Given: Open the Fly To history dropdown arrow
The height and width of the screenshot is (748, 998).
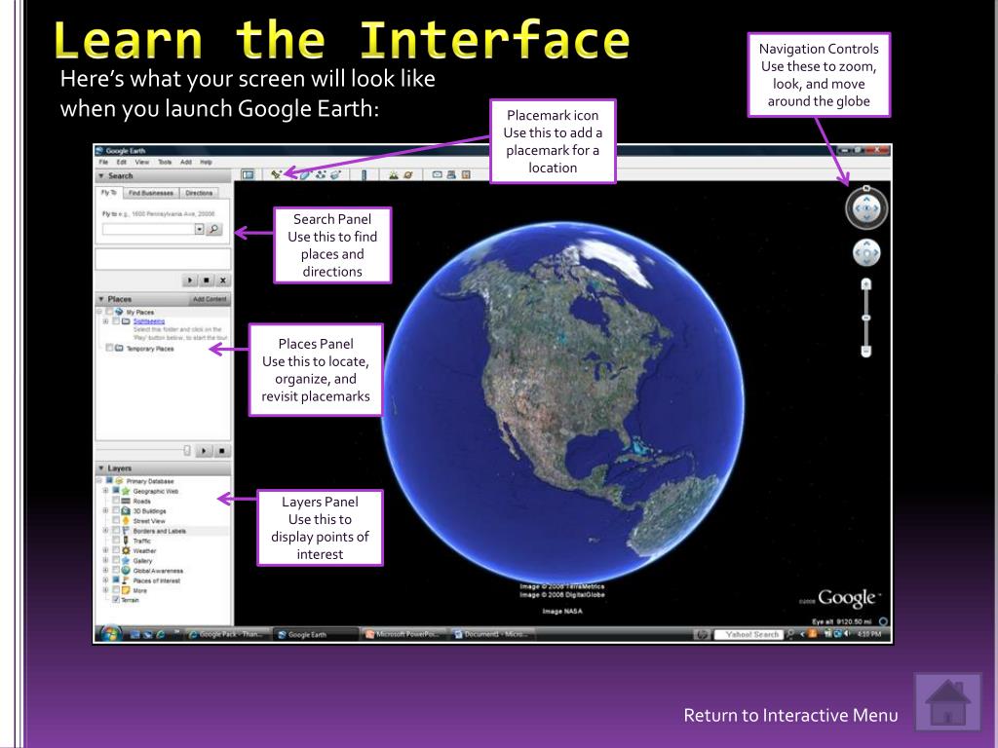Looking at the screenshot, I should click(x=199, y=230).
